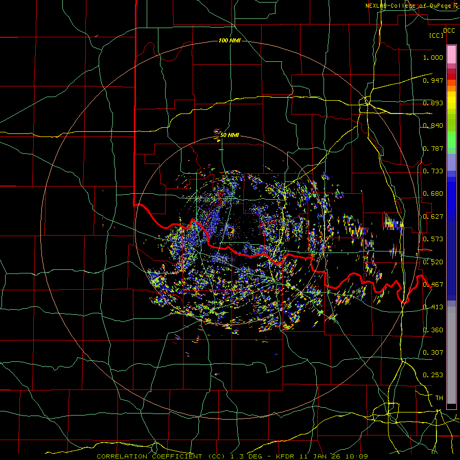The image size is (460, 460).
Task: Click the 0.360 legend value
Action: pos(433,330)
